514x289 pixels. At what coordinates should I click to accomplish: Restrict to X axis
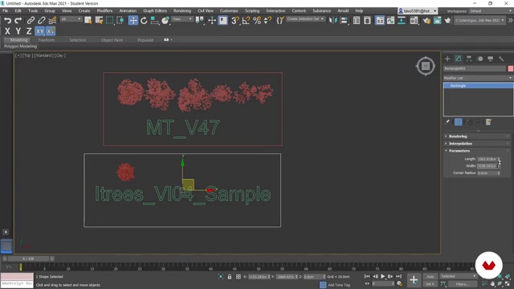pos(7,31)
